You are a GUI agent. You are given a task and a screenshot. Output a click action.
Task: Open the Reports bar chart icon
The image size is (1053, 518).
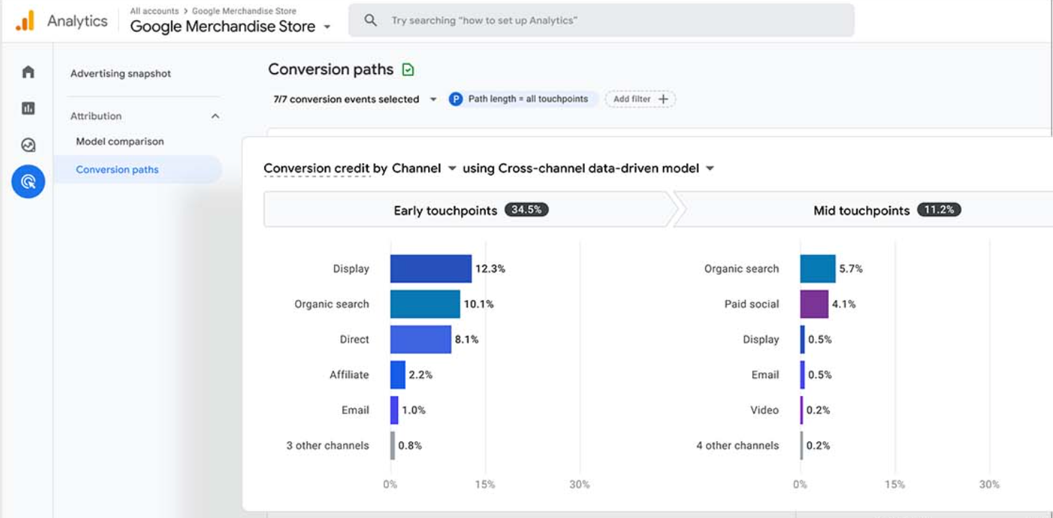(x=28, y=108)
